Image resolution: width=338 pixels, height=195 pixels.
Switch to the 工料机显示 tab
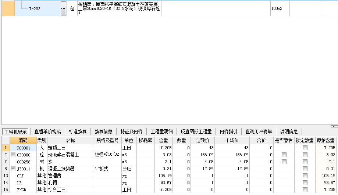(x=16, y=131)
